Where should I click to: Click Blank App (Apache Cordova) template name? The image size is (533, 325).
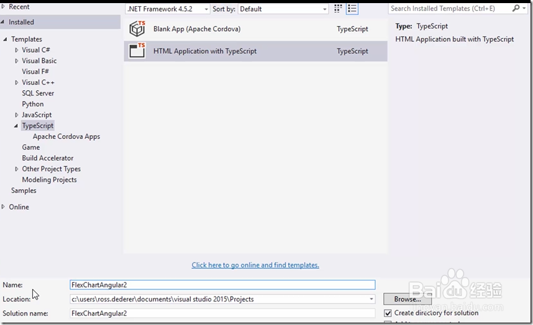click(197, 29)
